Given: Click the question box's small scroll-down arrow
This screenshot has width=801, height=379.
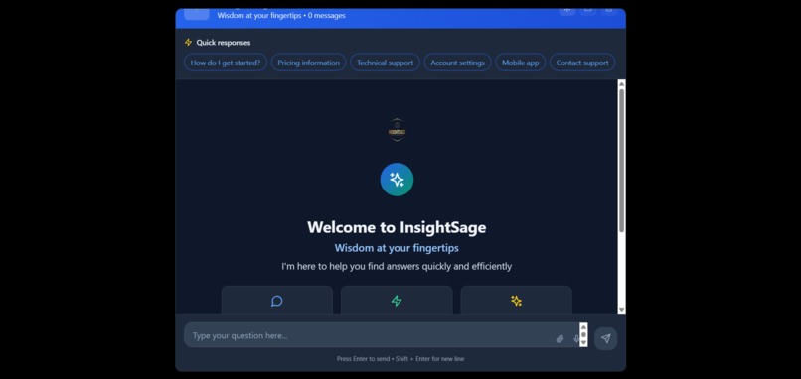Looking at the screenshot, I should [x=583, y=343].
